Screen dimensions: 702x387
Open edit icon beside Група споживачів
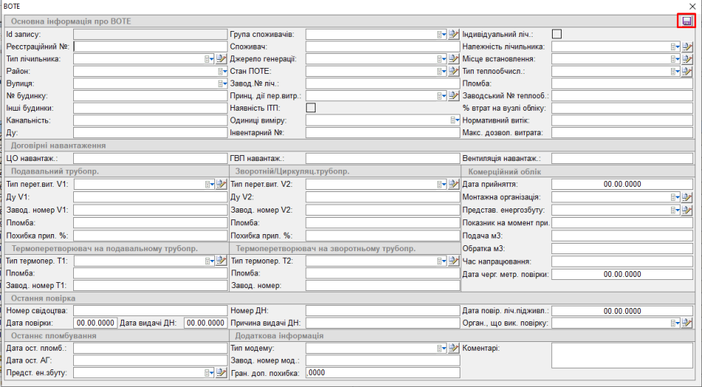coord(454,34)
